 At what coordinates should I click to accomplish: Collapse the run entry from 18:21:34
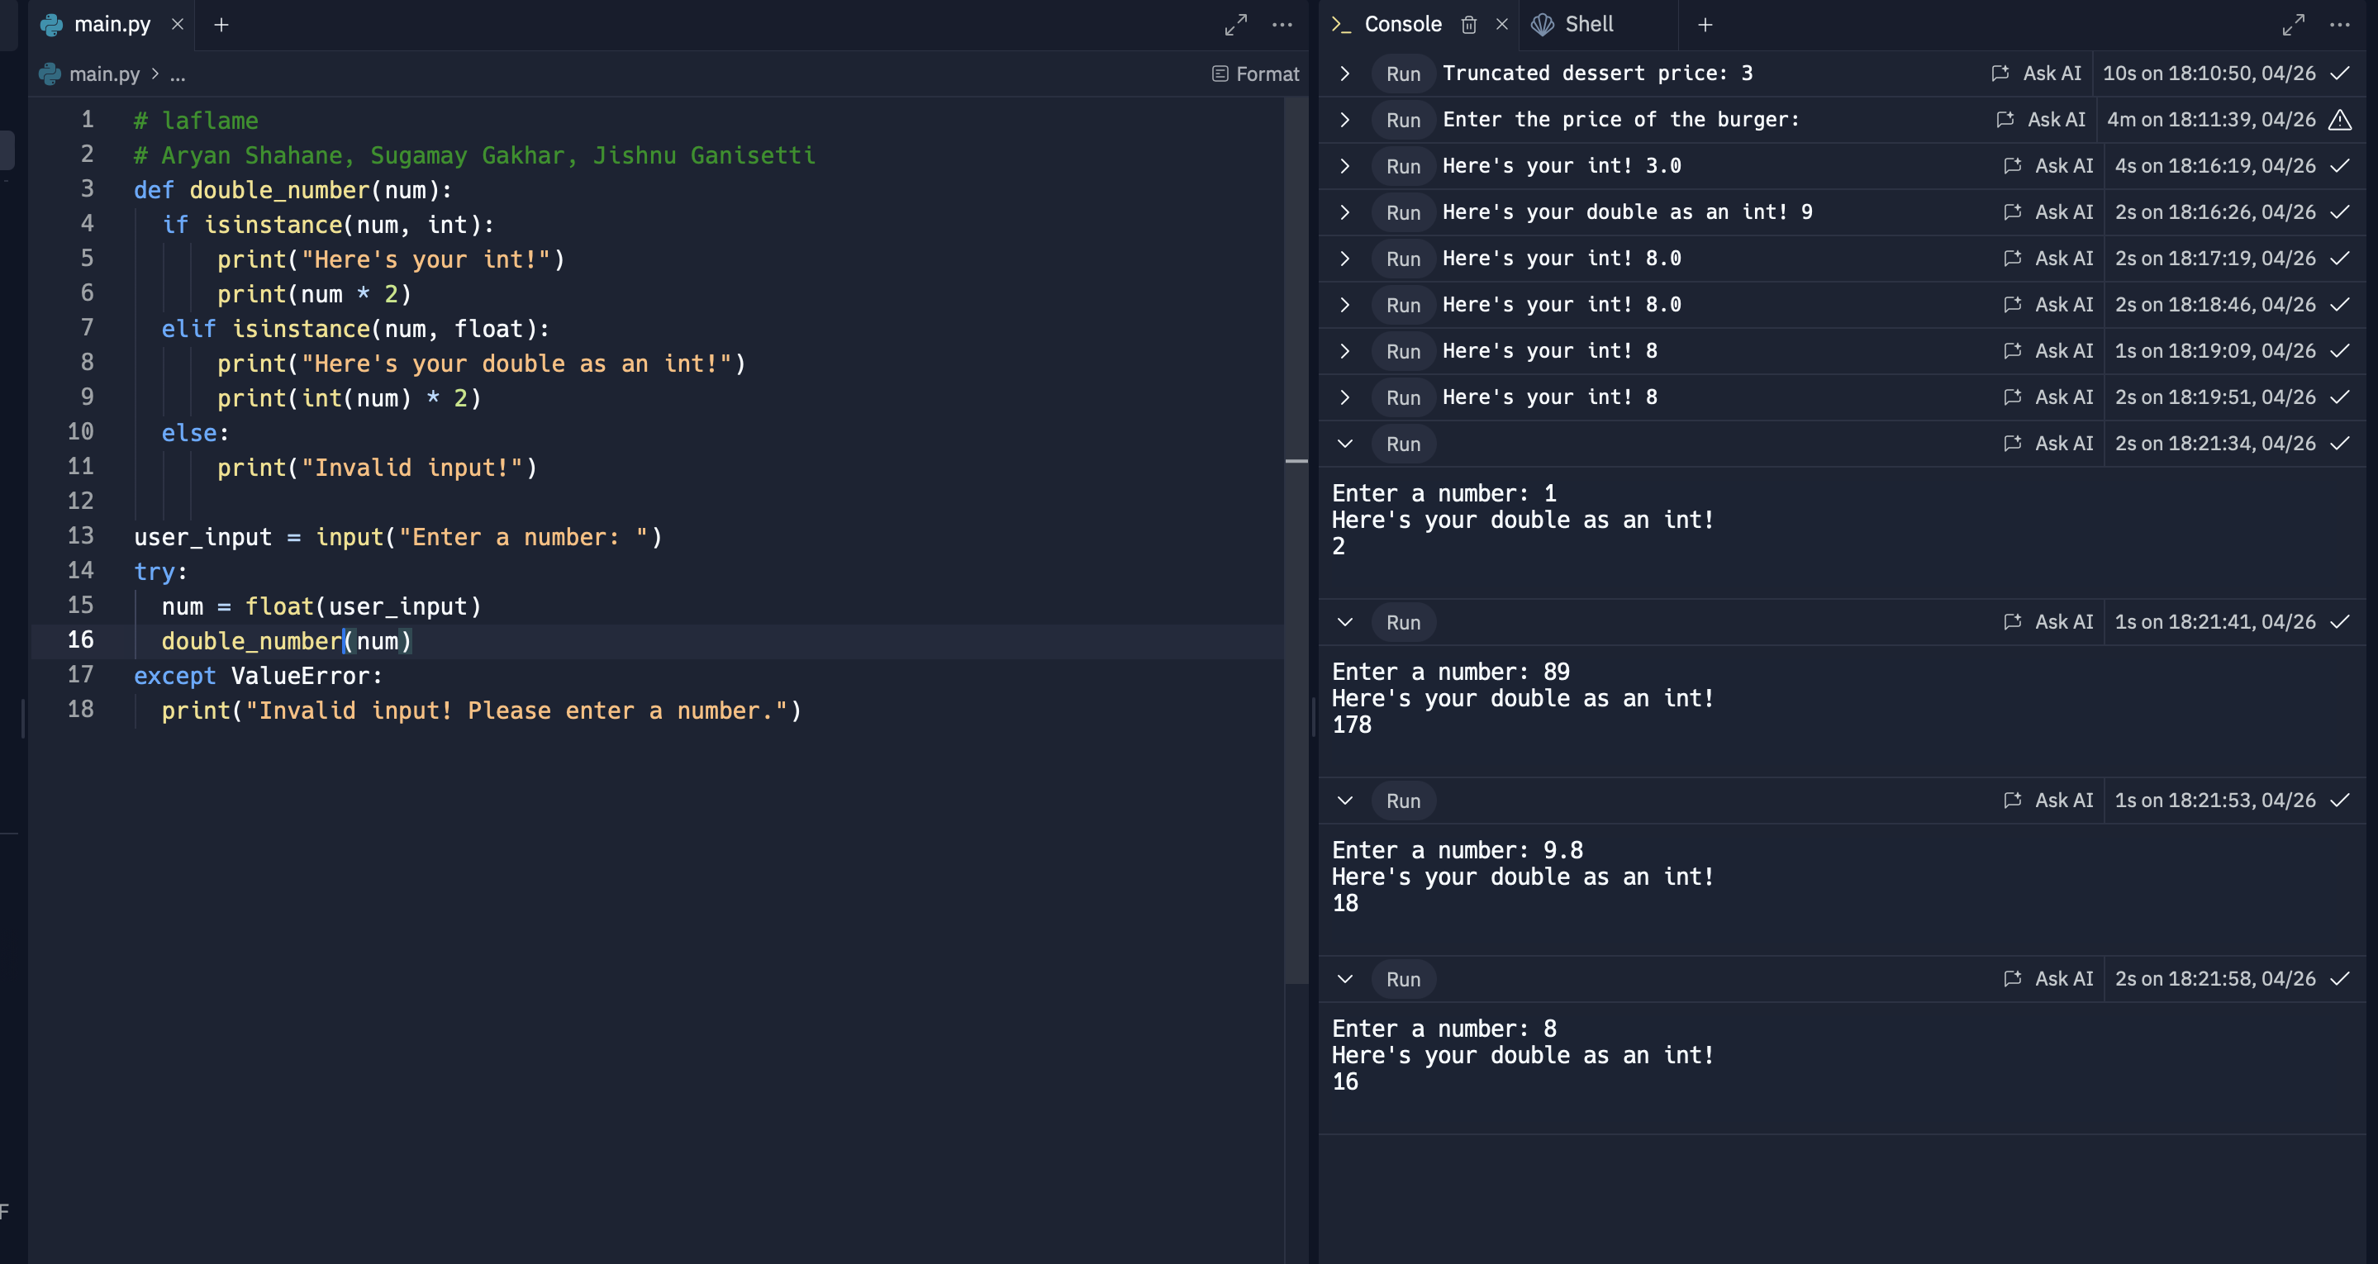click(x=1345, y=444)
